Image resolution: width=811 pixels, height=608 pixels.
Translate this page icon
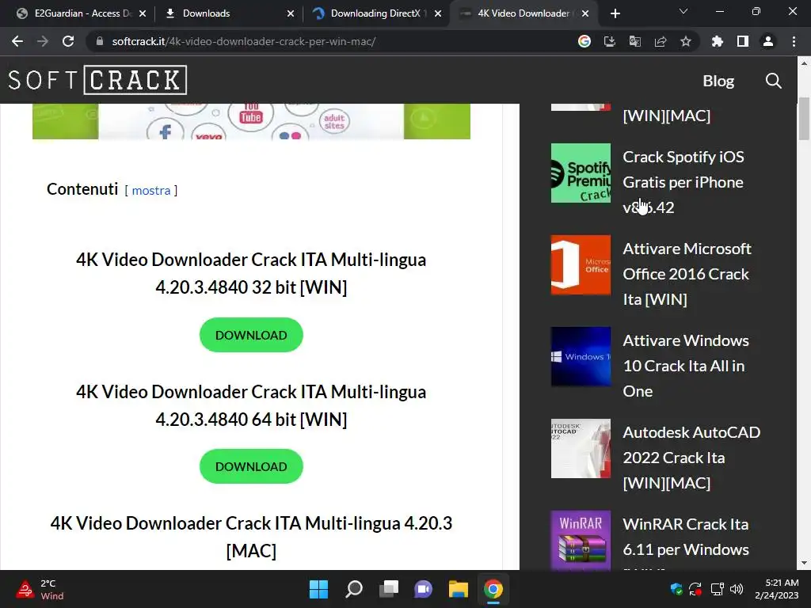click(x=634, y=41)
